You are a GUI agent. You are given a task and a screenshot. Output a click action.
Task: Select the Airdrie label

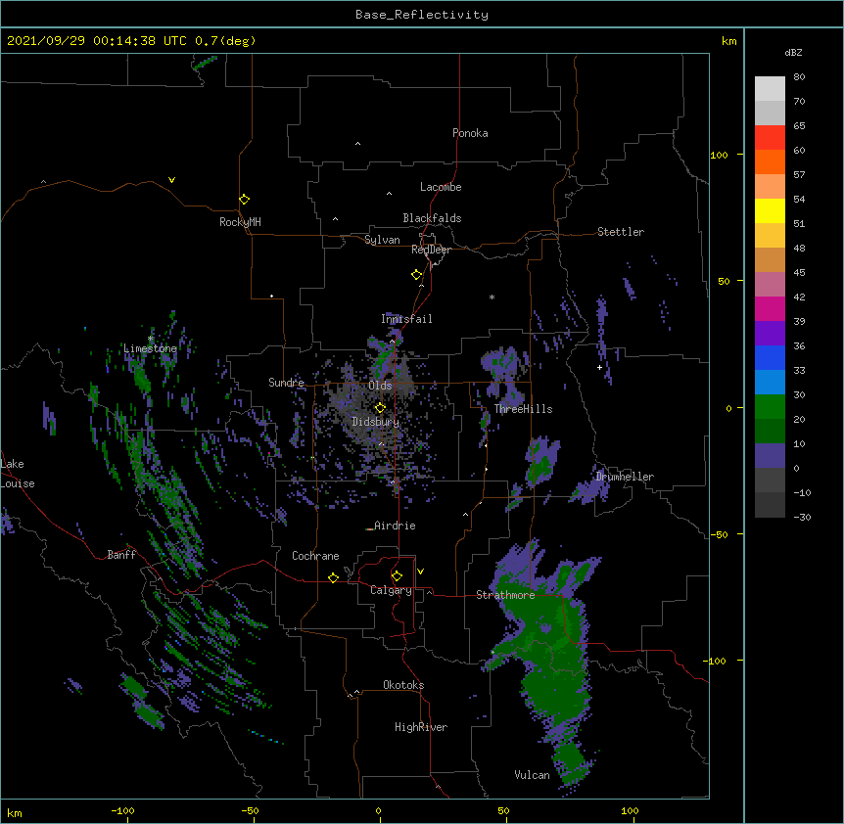(x=395, y=526)
